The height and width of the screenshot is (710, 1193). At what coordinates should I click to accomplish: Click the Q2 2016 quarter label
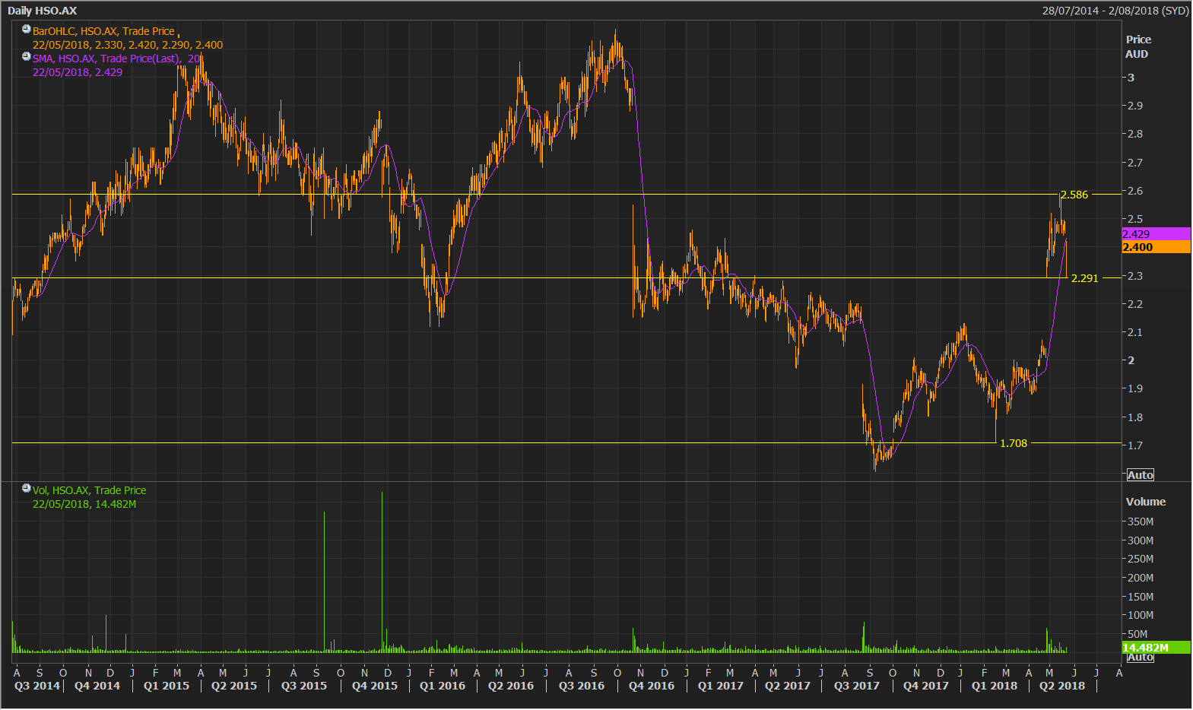click(x=511, y=686)
